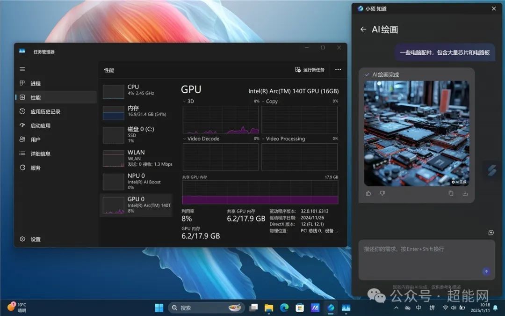Viewport: 505px width, 316px height.
Task: Open the 启动应用 page
Action: (56, 125)
